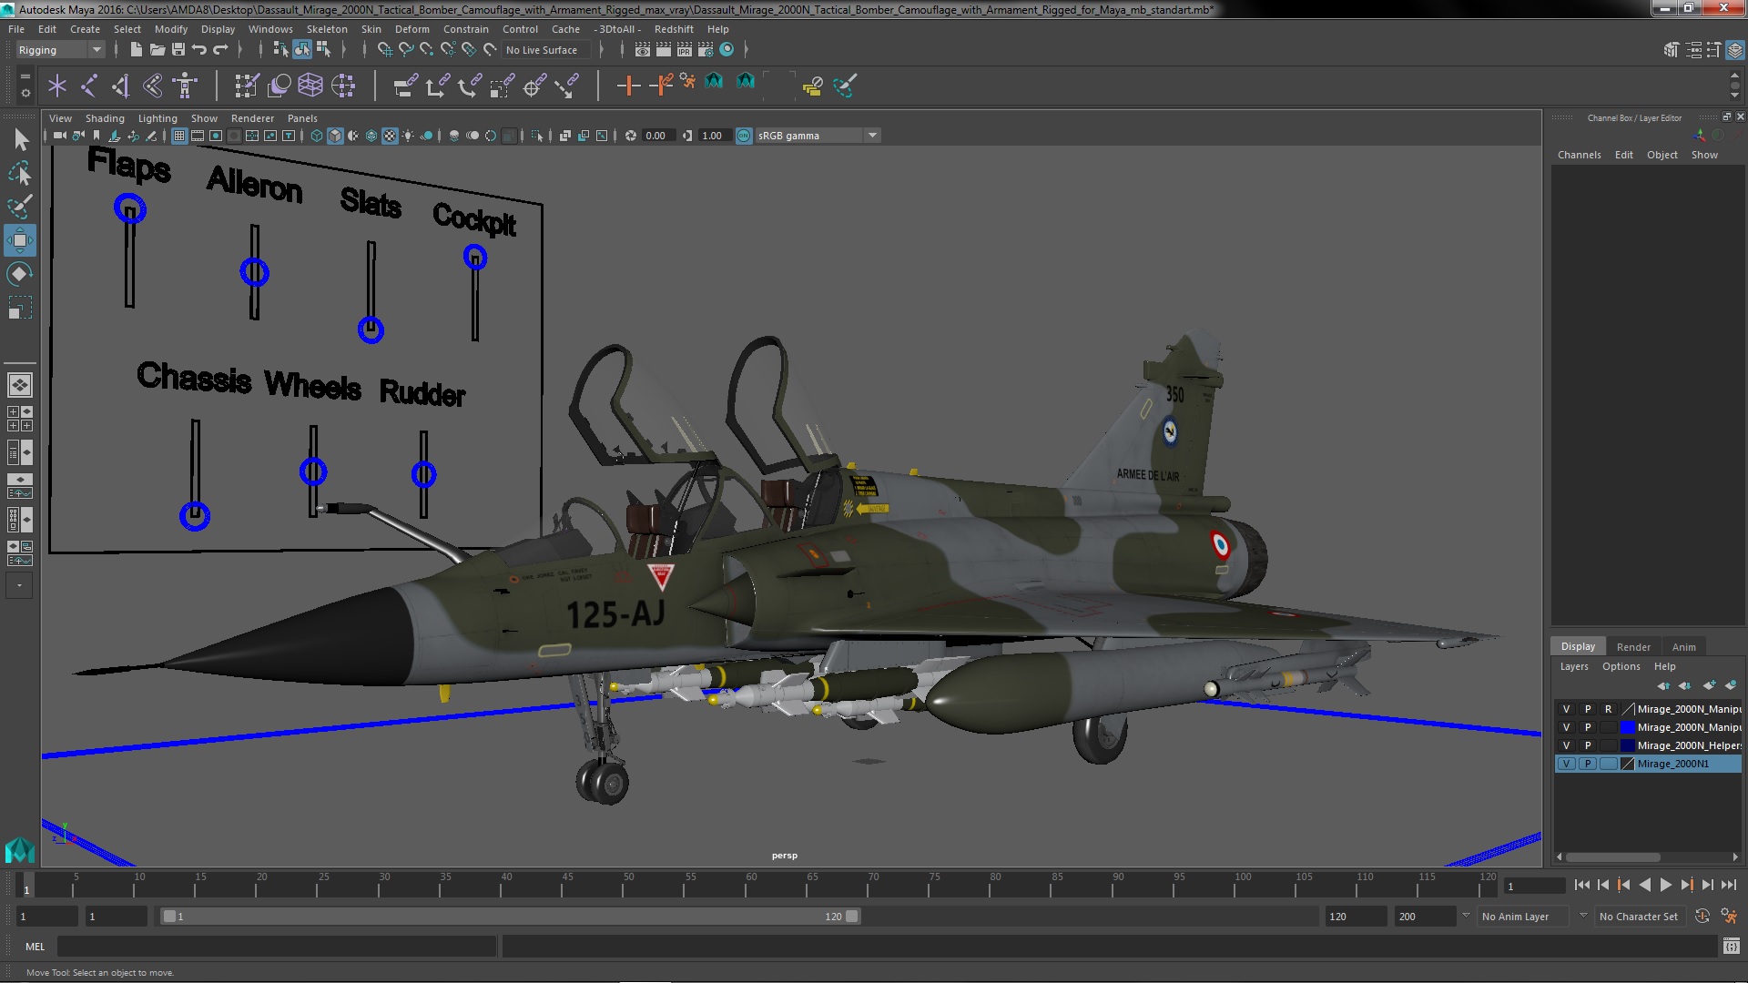Viewport: 1748px width, 983px height.
Task: Click the layer list horizontal scrollbar
Action: [x=1612, y=857]
